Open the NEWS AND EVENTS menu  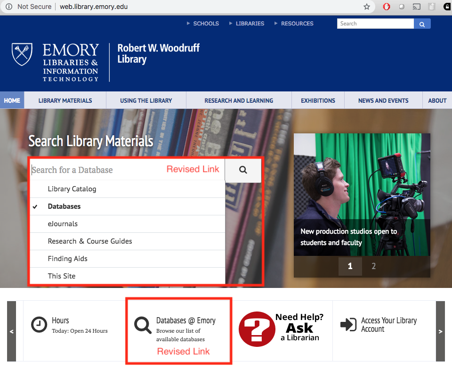pos(383,100)
